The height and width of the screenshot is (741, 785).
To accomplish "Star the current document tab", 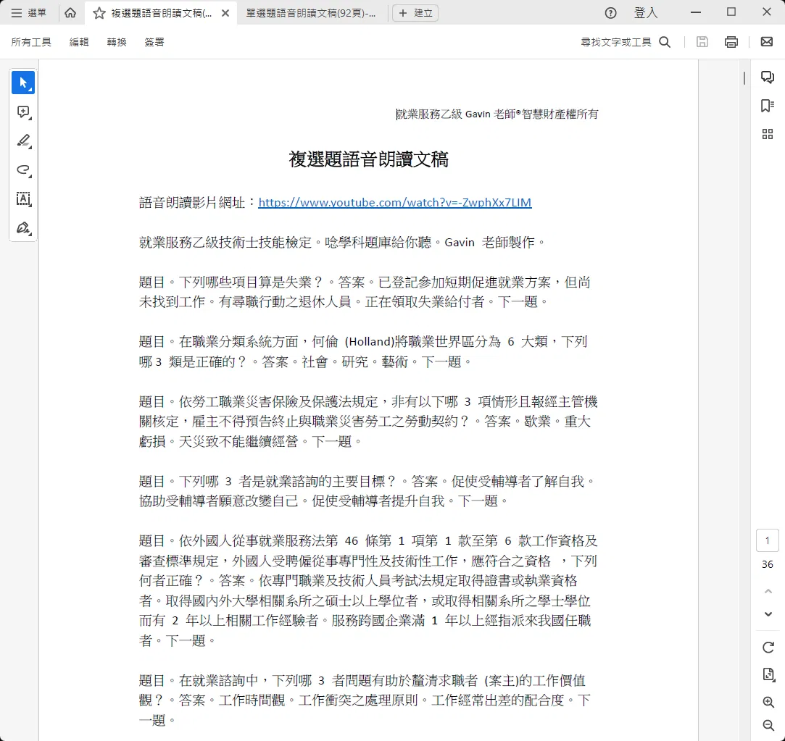I will pos(99,13).
